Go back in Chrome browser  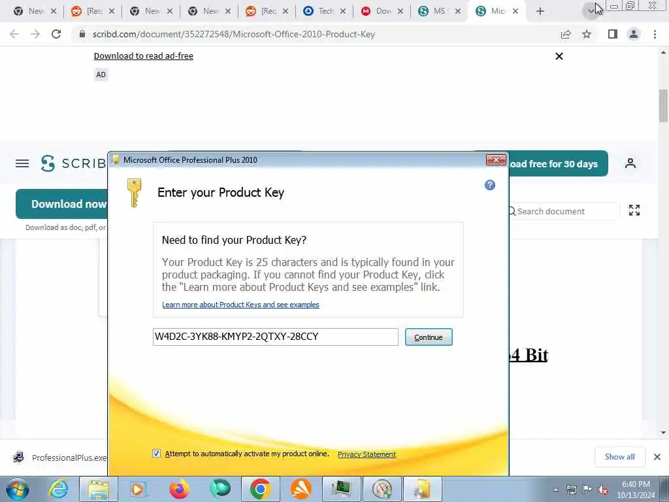[x=14, y=34]
